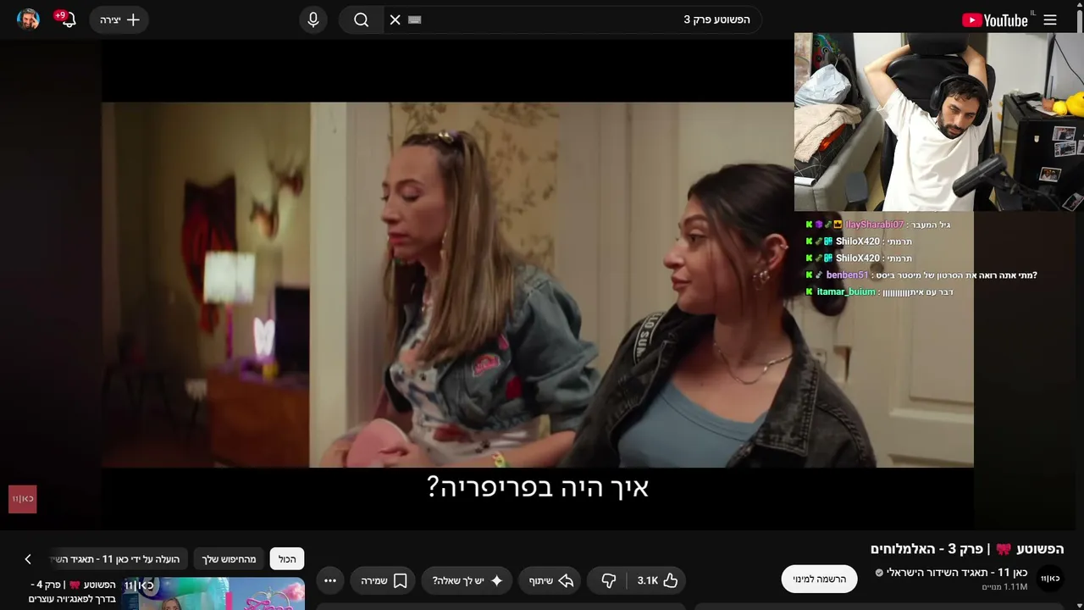Start voice search with the microphone
1084x610 pixels.
pyautogui.click(x=313, y=19)
